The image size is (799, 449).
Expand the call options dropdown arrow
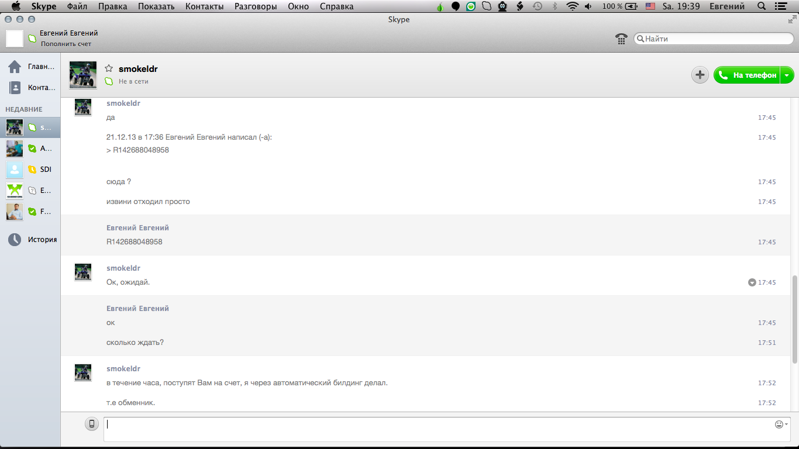pyautogui.click(x=787, y=75)
